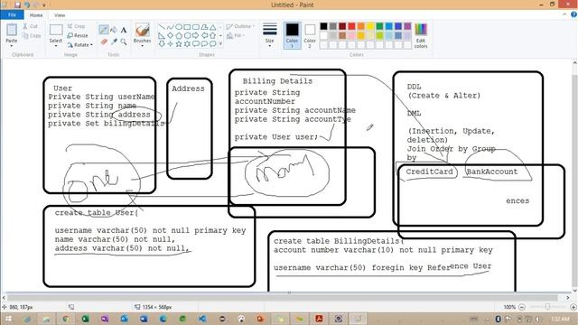Open the Paste dropdown arrow
This screenshot has width=578, height=325.
[x=12, y=46]
